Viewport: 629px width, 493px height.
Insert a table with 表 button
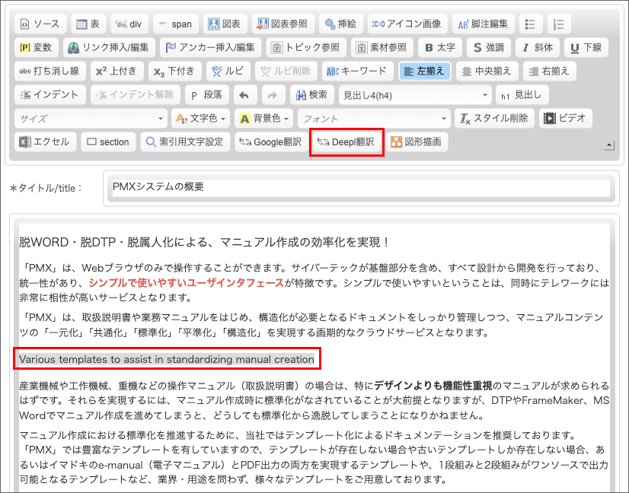(88, 24)
